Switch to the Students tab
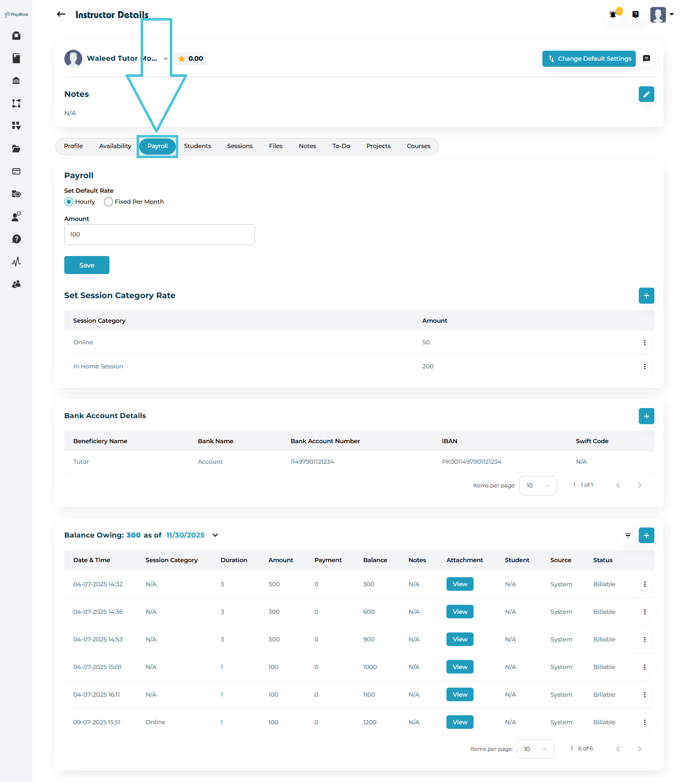686x782 pixels. click(x=197, y=146)
